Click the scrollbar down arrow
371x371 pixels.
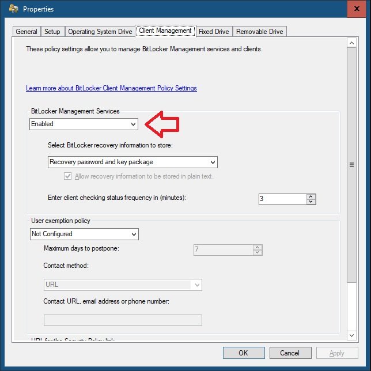coord(351,335)
